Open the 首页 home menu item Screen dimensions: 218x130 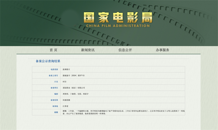click(53, 50)
